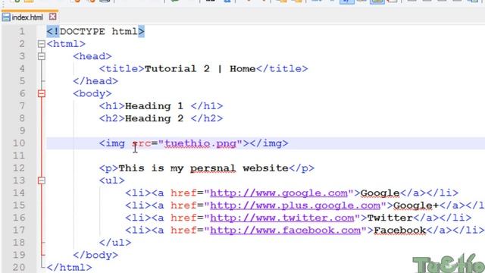This screenshot has width=485, height=273.
Task: Click the http://www.google.com link on line 14
Action: pos(279,193)
